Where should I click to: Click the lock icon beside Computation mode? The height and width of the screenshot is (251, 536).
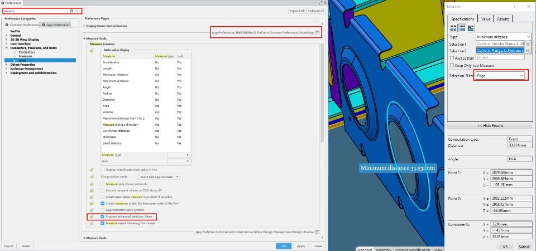[x=92, y=177]
